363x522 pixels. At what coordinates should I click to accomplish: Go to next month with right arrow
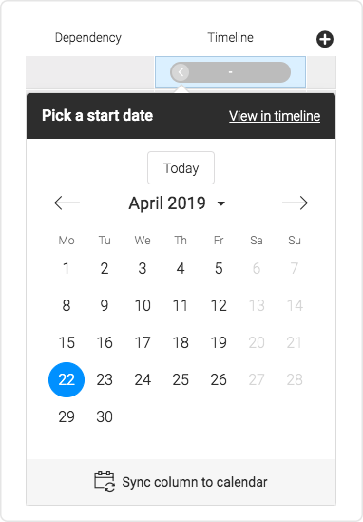click(x=295, y=203)
